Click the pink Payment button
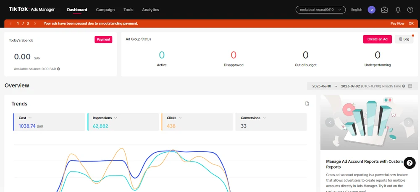This screenshot has width=420, height=192. tap(103, 39)
